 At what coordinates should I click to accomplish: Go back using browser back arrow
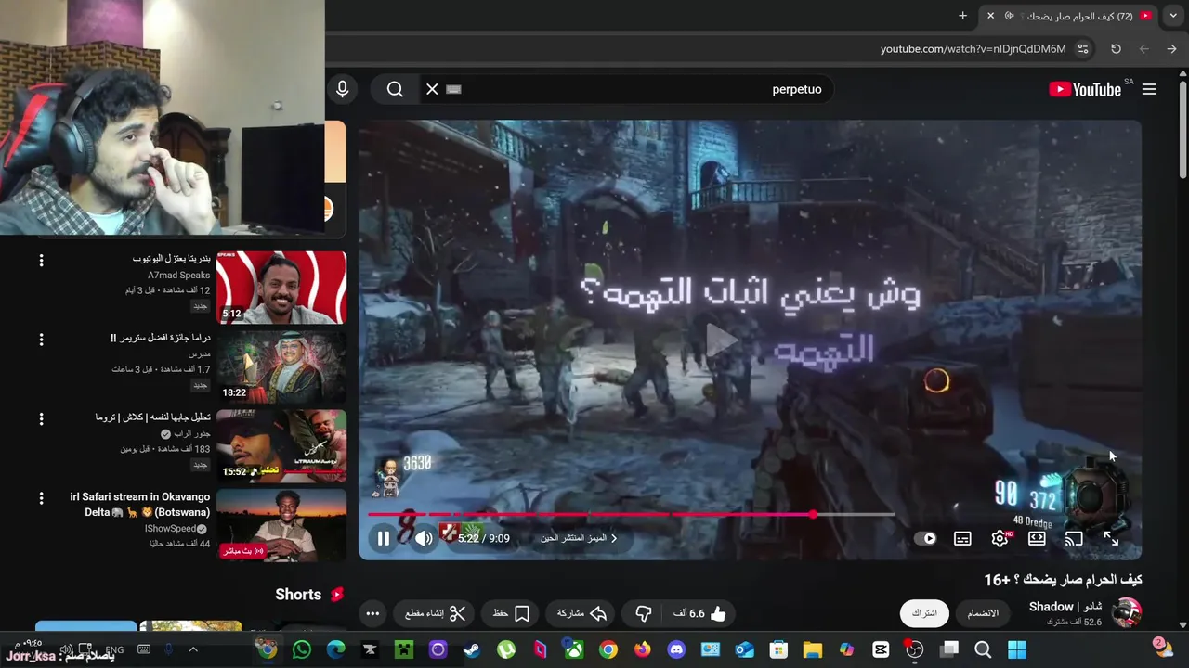point(1171,49)
